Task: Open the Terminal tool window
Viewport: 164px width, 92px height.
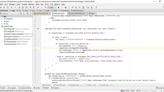Action: (55, 88)
